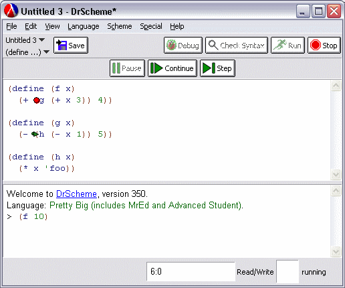
Task: Click the (f 10) expression in interactions
Action: 33,216
